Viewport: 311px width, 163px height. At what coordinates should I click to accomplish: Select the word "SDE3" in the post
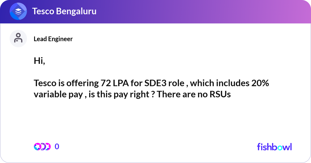pyautogui.click(x=153, y=84)
